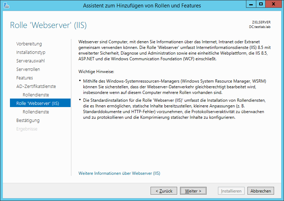284x201 pixels.
Task: Select the AD-Zertifikatdienste step
Action: 36,86
